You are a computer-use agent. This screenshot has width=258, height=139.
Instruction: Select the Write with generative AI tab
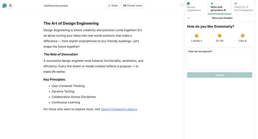[x=220, y=7]
